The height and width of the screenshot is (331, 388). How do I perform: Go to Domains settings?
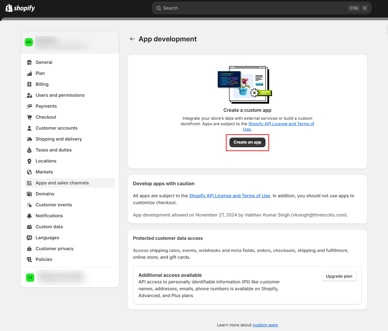tap(70, 194)
